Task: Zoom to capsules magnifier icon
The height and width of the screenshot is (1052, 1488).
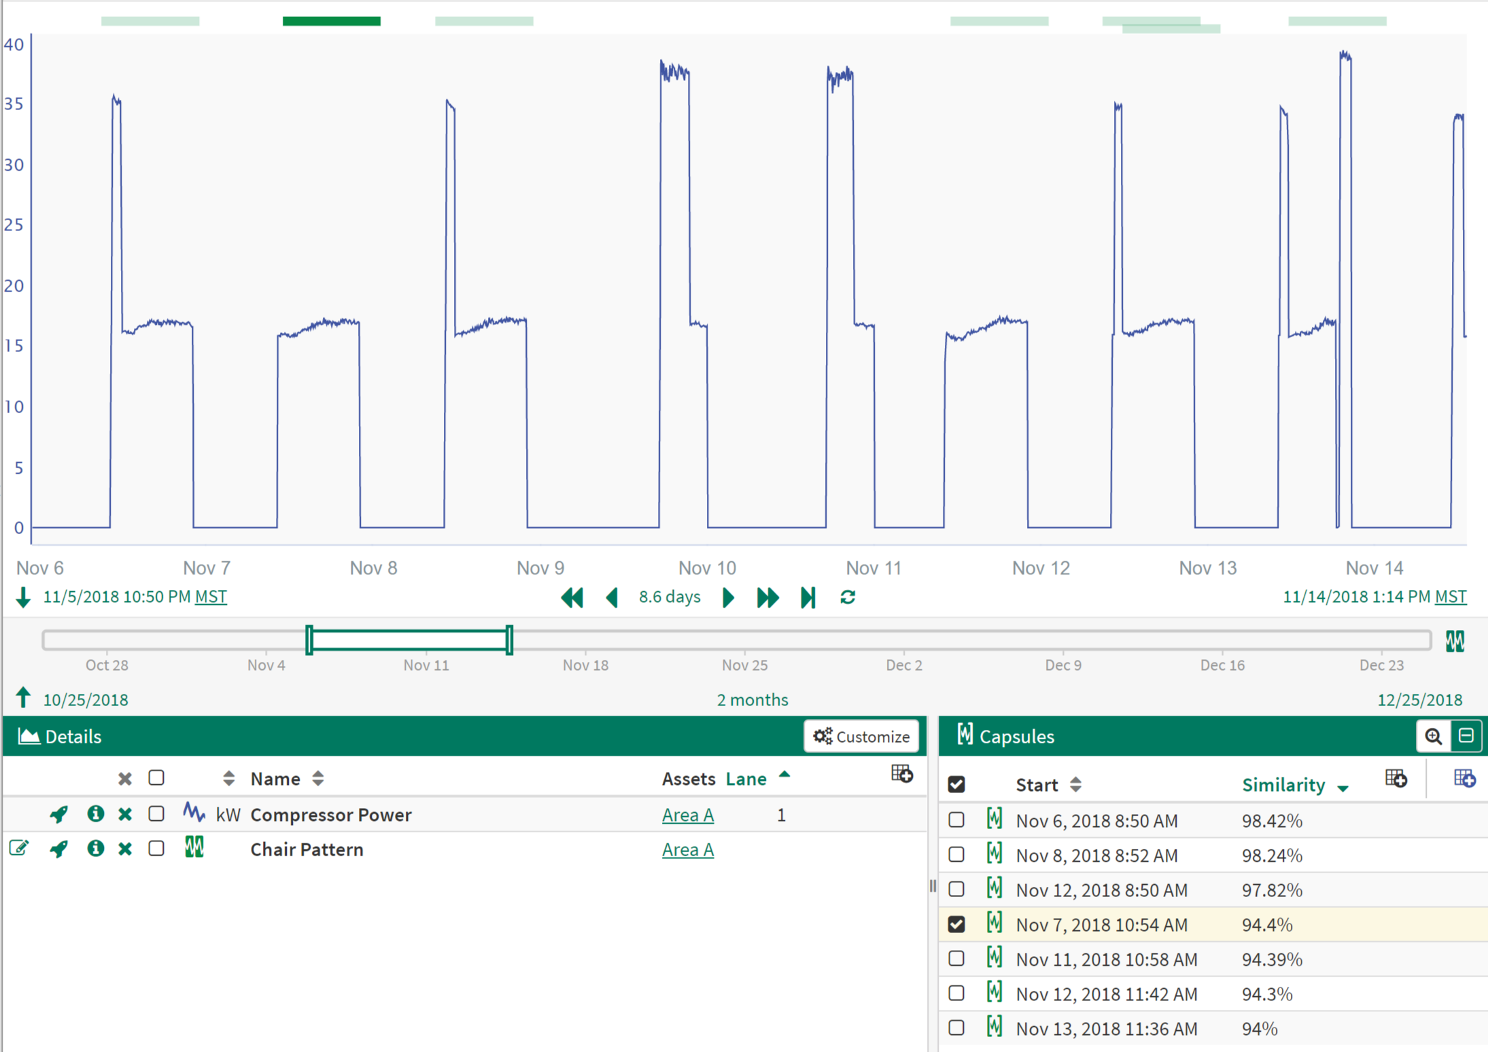Action: point(1434,736)
